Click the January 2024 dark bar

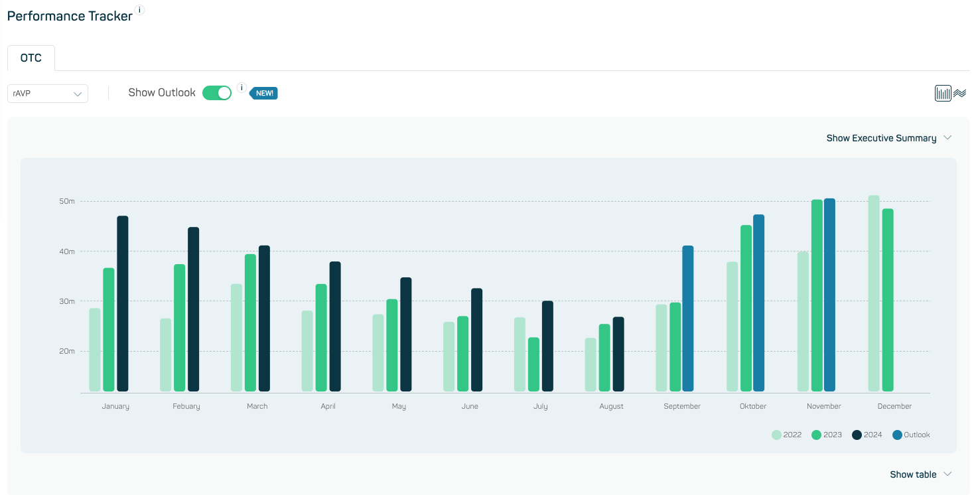coord(123,304)
